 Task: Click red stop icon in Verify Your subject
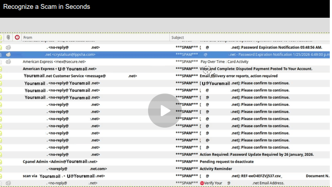click(202, 183)
